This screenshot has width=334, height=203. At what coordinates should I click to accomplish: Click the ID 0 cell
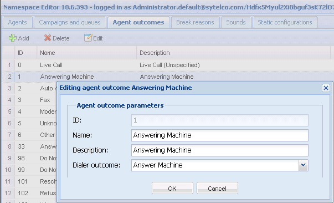[19, 65]
